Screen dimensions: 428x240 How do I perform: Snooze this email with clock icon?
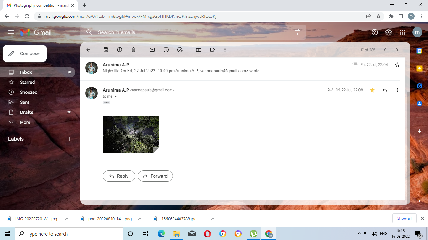(166, 50)
